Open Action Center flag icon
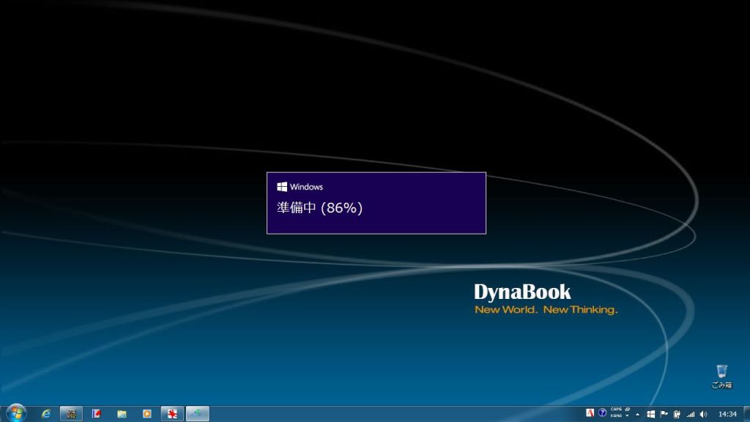Screen dimensions: 750x422 point(664,414)
